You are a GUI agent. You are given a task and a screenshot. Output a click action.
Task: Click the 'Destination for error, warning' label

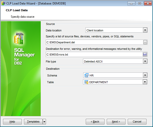click(x=94, y=49)
